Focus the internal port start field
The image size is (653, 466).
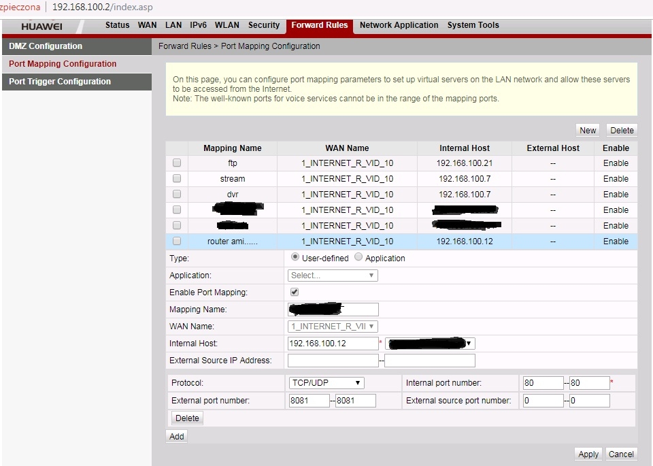point(543,383)
